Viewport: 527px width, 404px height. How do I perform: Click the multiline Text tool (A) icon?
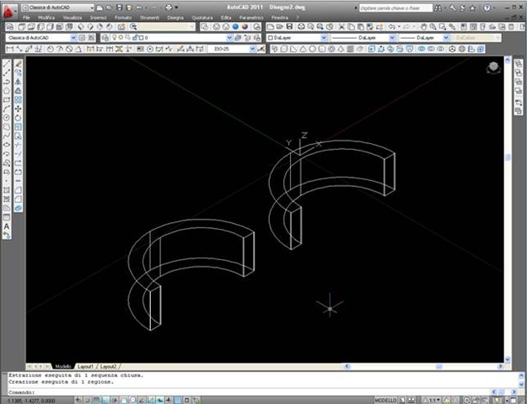click(8, 226)
